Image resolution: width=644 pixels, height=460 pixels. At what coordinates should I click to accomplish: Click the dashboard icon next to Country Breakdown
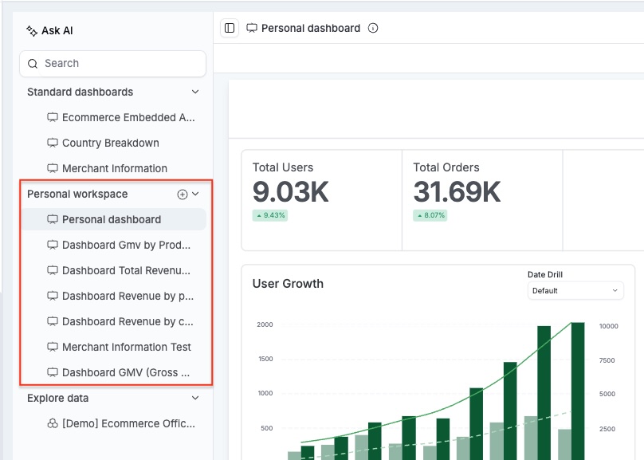53,144
